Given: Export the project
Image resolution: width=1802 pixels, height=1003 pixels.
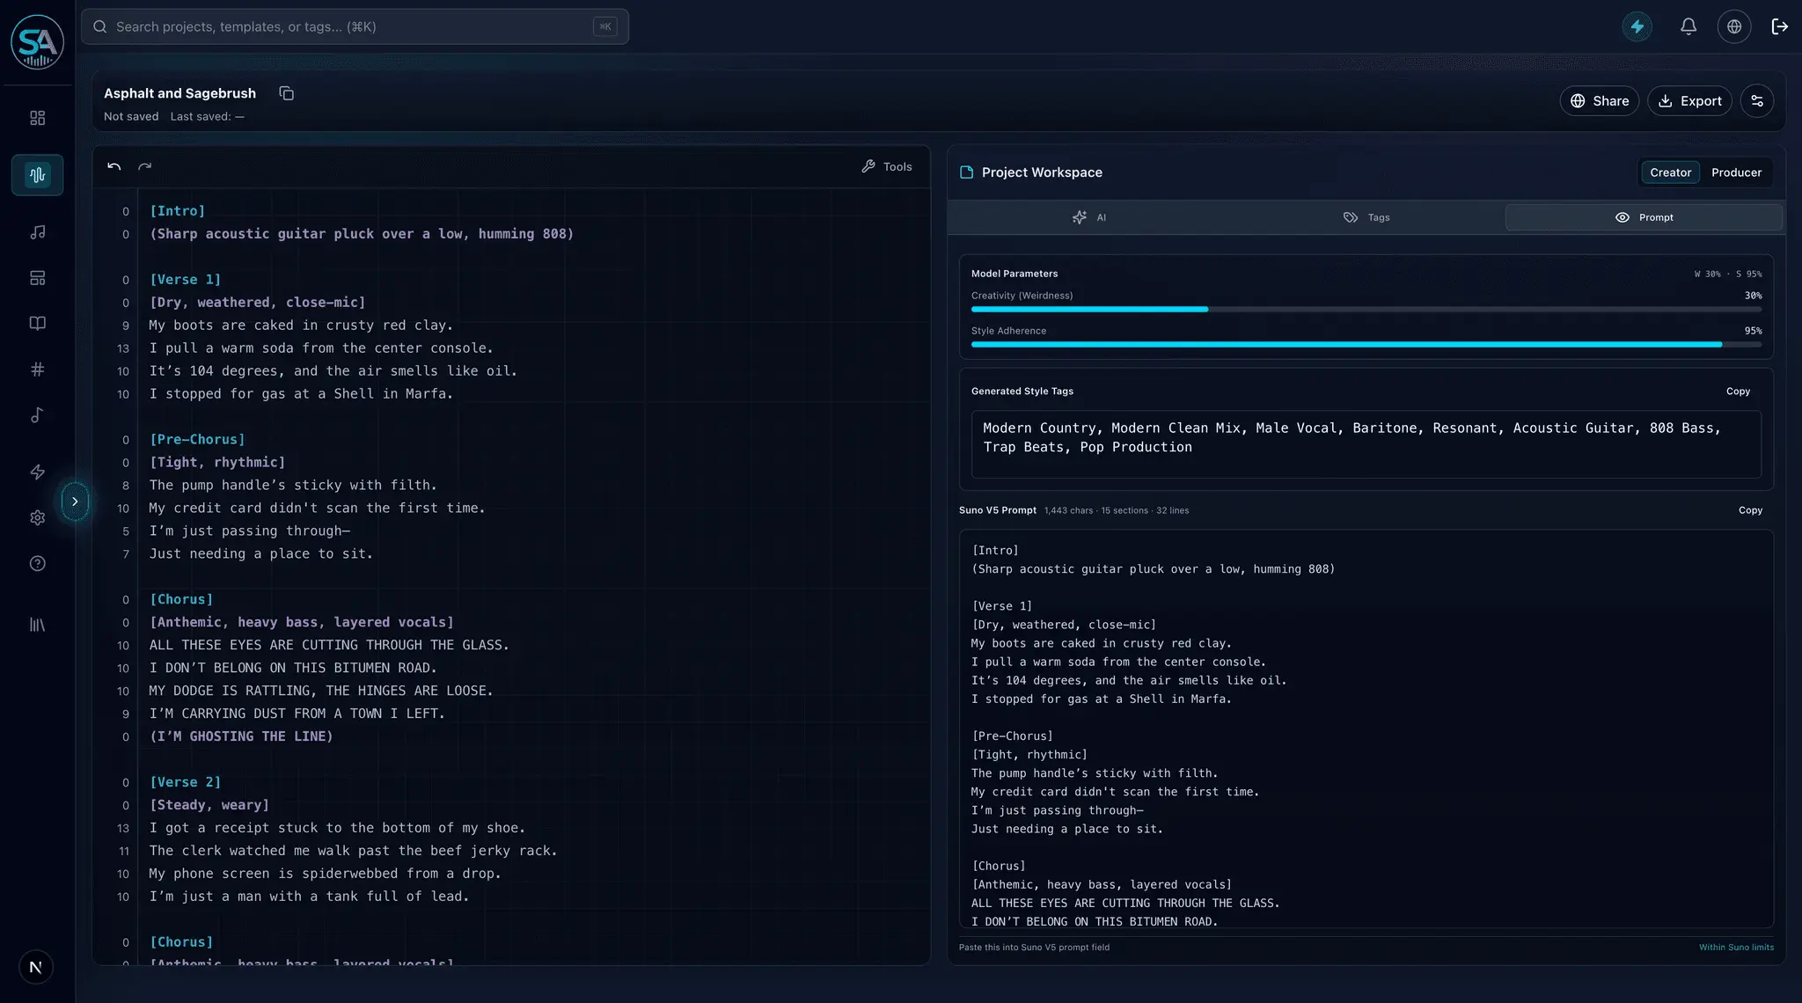Looking at the screenshot, I should [1689, 101].
